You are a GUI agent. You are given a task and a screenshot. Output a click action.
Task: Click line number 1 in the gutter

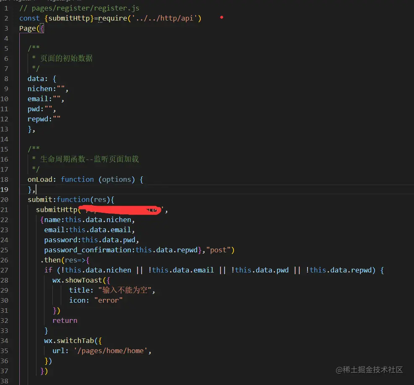6,9
